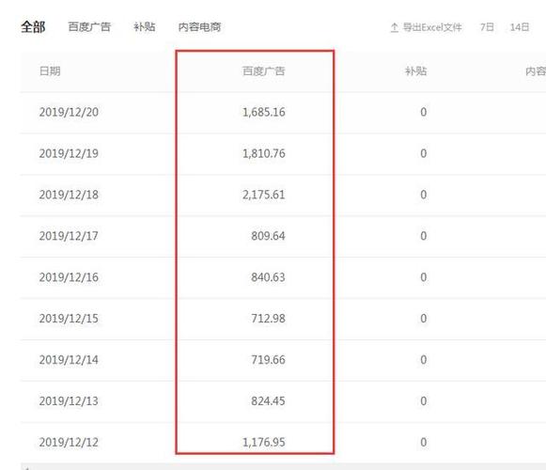Screen dimensions: 546x470
Task: Select the 2019/12/14 date cell
Action: pos(69,360)
